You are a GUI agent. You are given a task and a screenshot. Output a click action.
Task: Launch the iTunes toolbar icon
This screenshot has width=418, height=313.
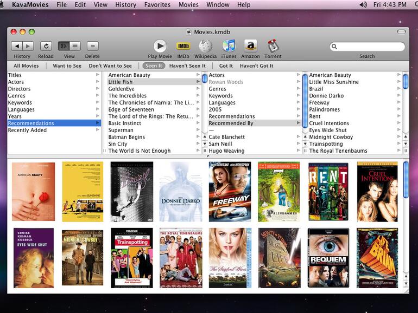(x=229, y=46)
